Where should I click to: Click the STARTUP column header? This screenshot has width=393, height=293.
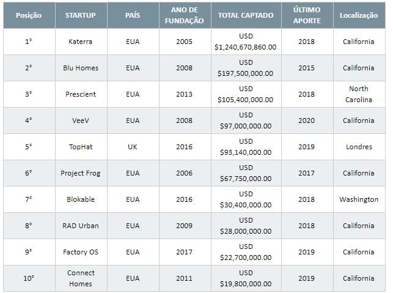81,15
